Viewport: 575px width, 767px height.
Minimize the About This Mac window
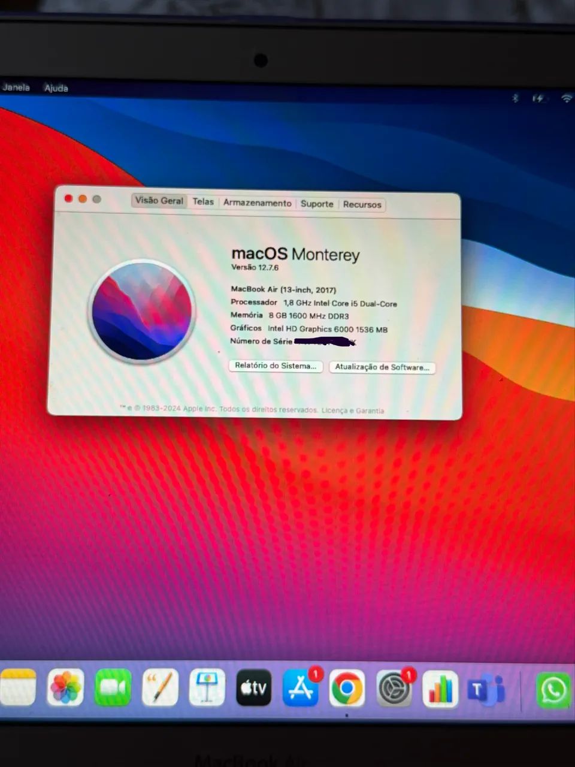coord(83,199)
